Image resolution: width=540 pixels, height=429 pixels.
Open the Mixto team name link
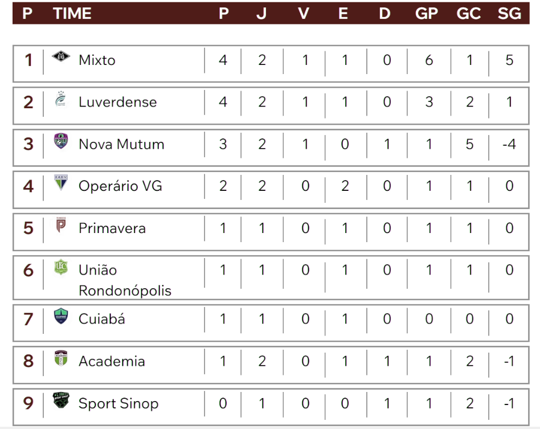pyautogui.click(x=97, y=60)
